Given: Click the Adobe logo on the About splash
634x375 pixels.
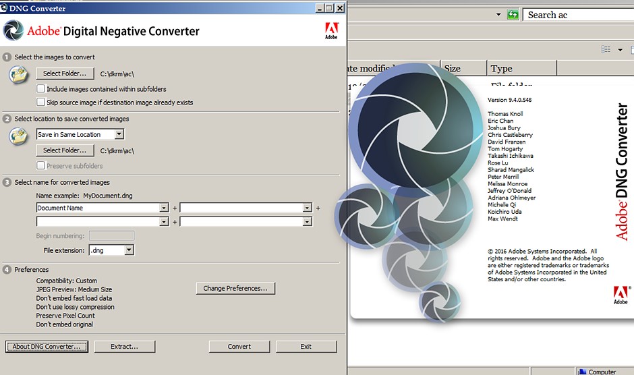Looking at the screenshot, I should tap(621, 295).
